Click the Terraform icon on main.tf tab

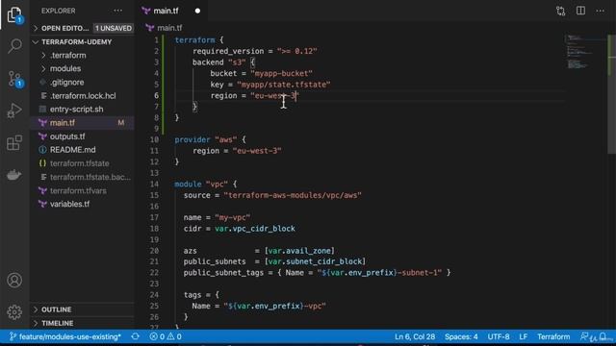click(x=146, y=11)
